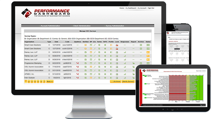Select page 2 button
Screen dimensions: 211x119
[x=29, y=81]
